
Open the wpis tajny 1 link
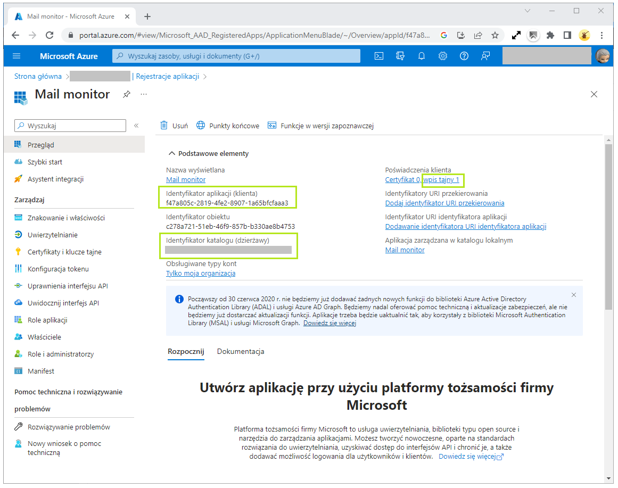point(442,180)
